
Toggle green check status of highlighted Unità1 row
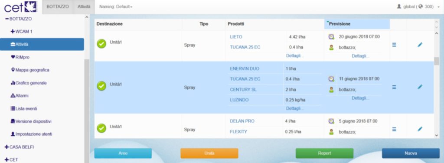(101, 86)
